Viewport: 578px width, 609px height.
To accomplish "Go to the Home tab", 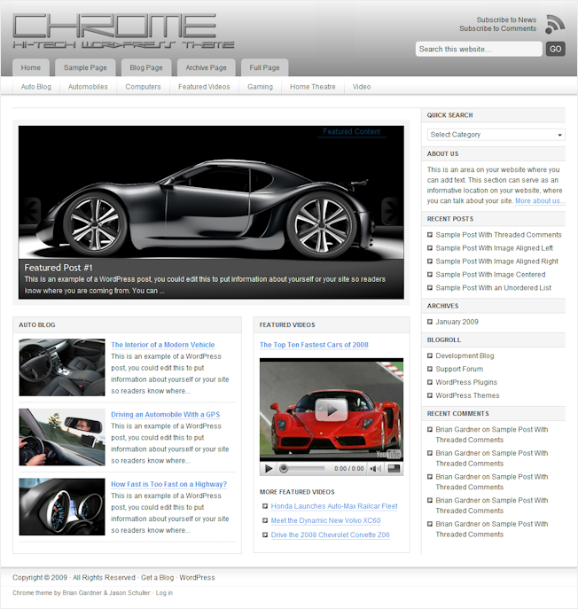I will (x=31, y=67).
